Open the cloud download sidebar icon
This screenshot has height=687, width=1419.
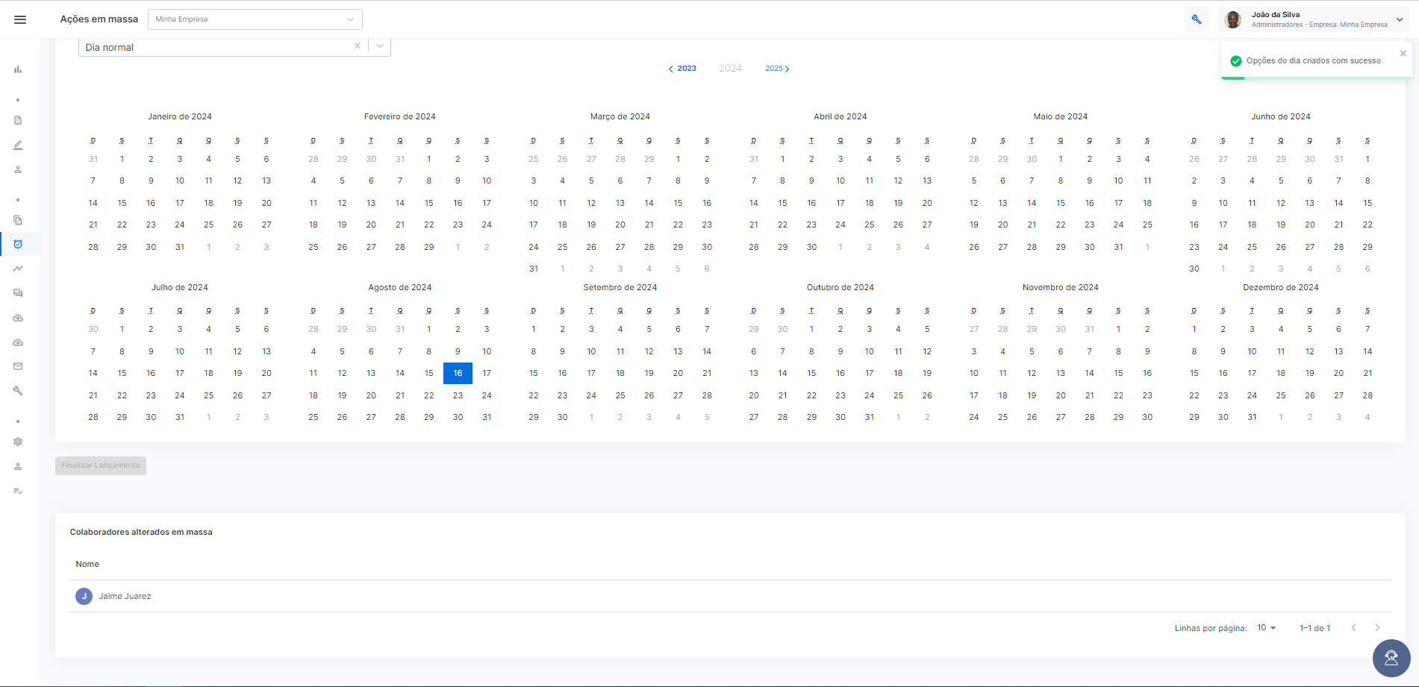click(18, 342)
